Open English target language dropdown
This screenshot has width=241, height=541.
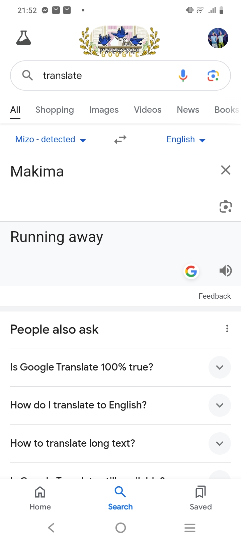click(x=186, y=139)
